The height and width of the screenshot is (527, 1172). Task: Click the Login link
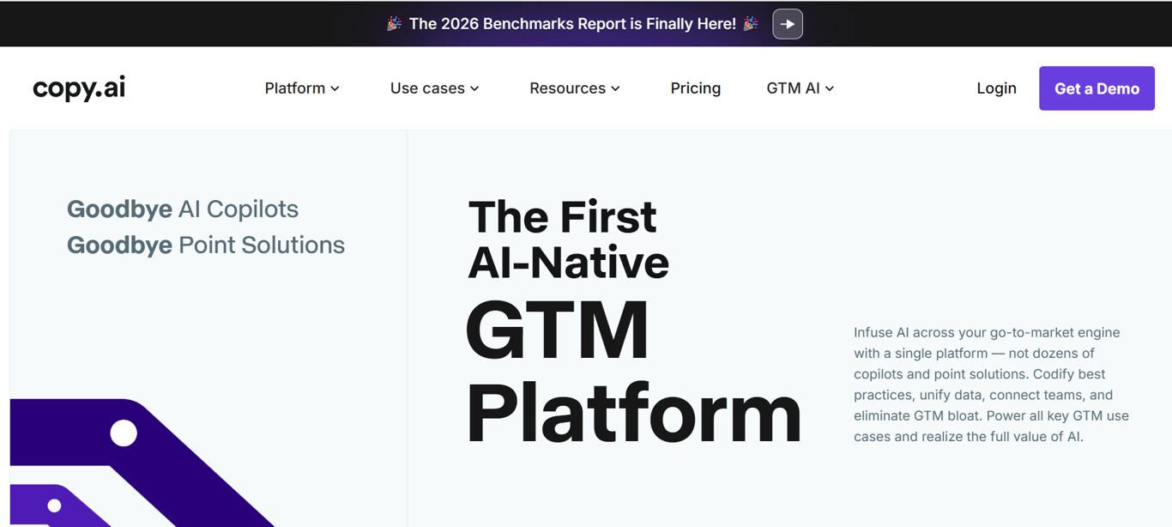pyautogui.click(x=996, y=88)
